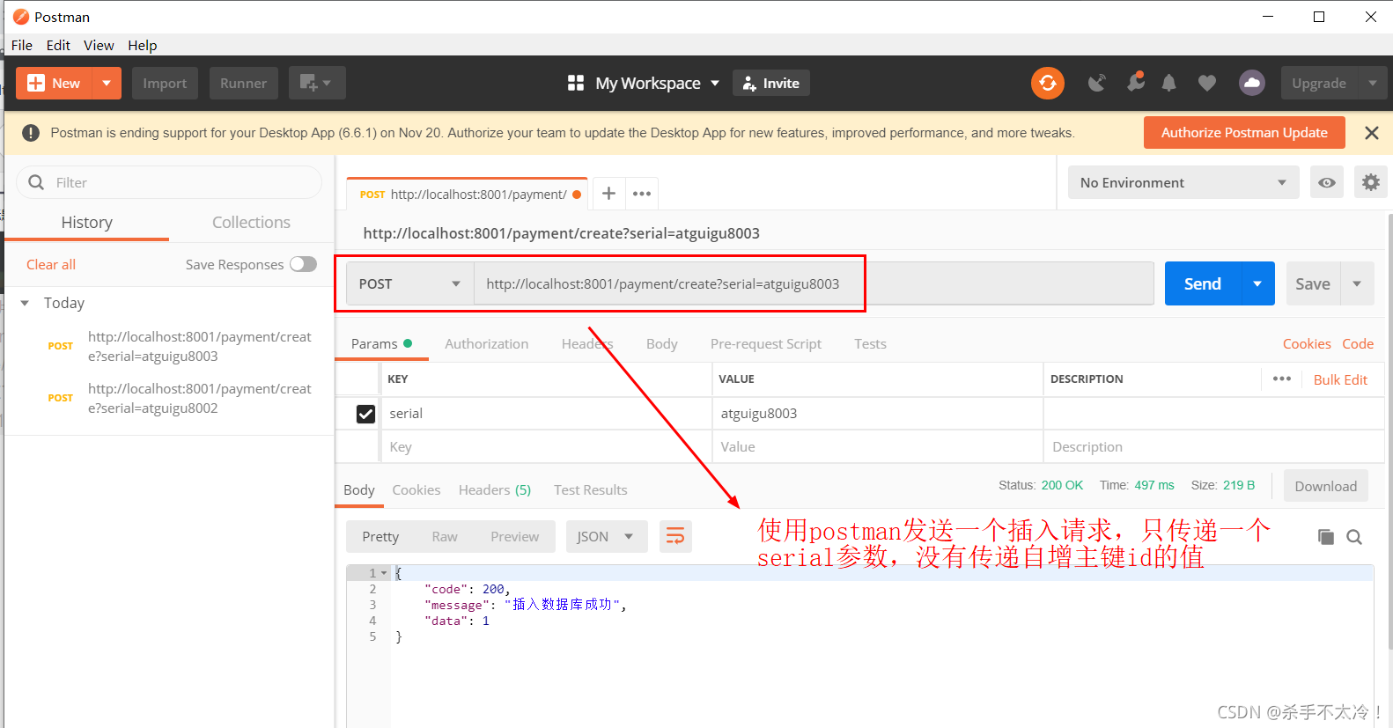
Task: Open settings wrench icon in header
Action: 1136,82
